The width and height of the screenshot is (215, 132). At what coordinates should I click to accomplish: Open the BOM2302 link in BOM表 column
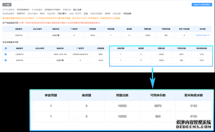click(x=201, y=35)
